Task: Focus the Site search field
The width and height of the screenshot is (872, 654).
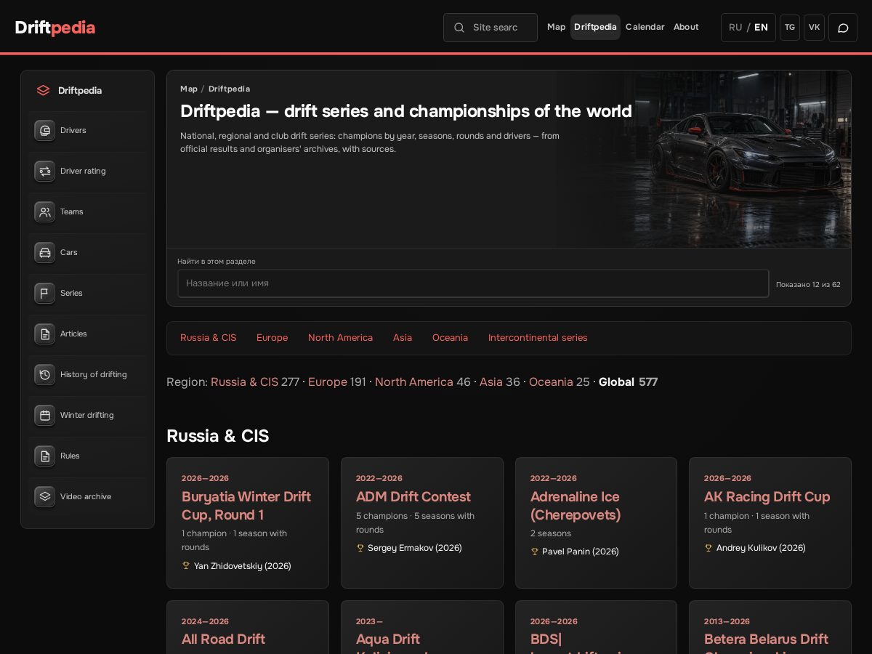Action: (490, 28)
